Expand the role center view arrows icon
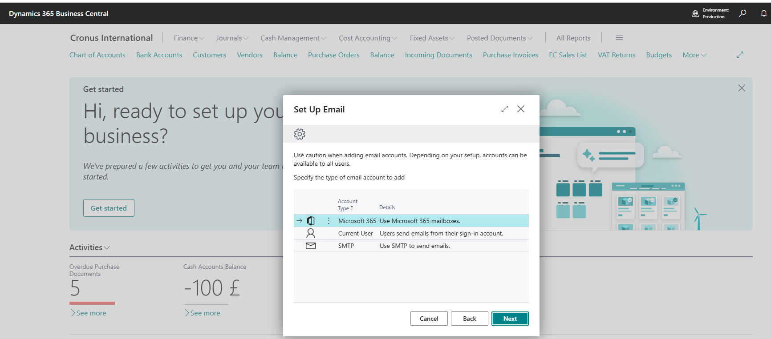Image resolution: width=771 pixels, height=339 pixels. [740, 55]
